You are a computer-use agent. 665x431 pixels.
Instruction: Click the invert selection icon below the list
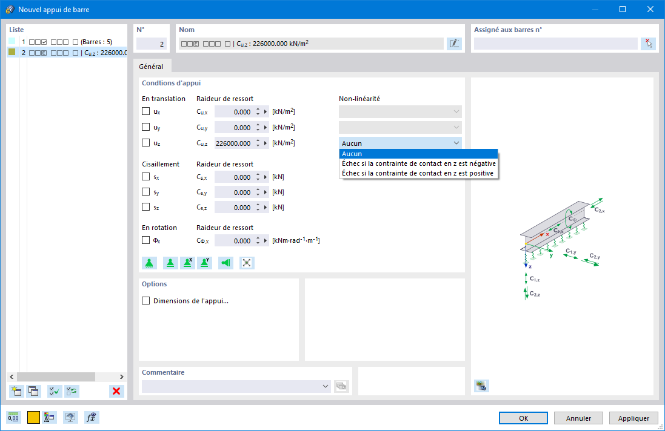coord(72,391)
